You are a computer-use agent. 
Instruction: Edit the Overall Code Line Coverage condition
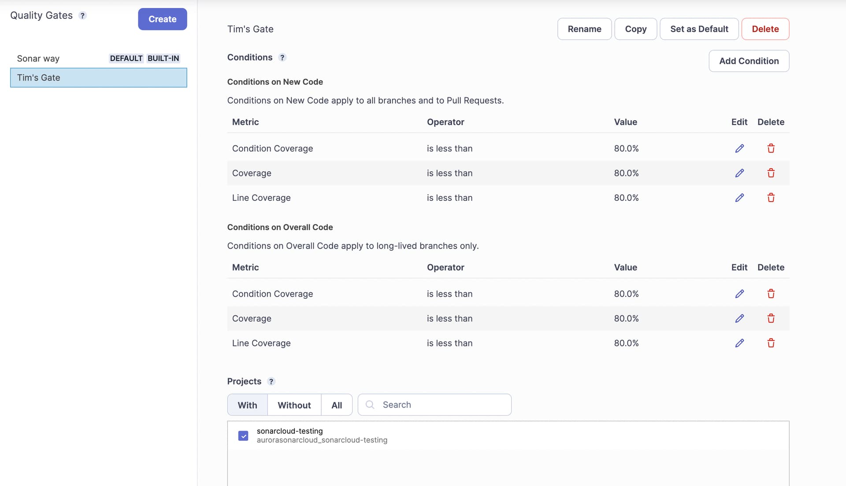pyautogui.click(x=739, y=343)
